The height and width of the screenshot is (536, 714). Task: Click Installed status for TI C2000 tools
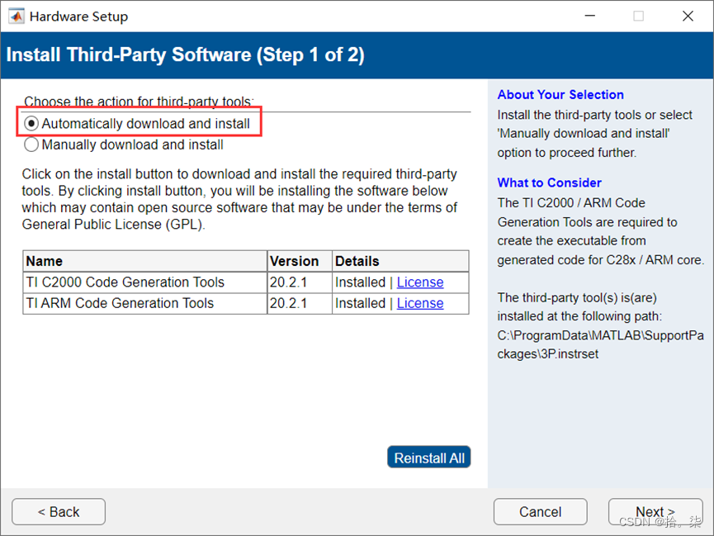(360, 282)
